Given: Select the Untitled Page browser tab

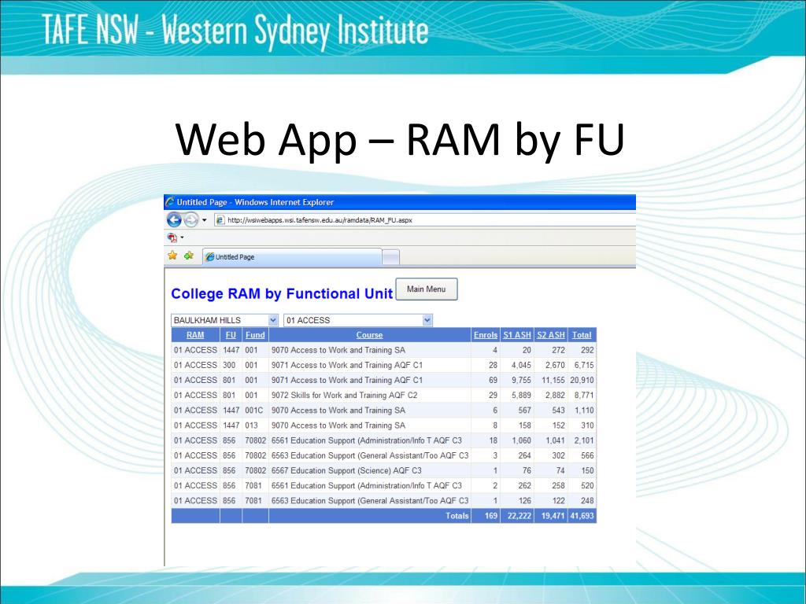Looking at the screenshot, I should (x=292, y=257).
